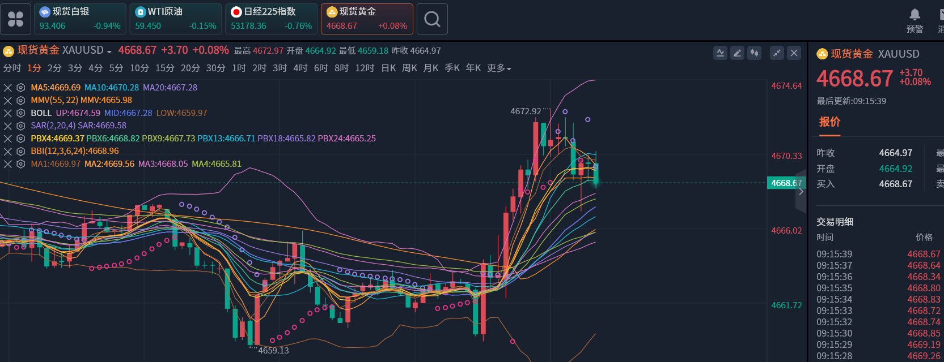The height and width of the screenshot is (362, 944).
Task: Click the 4668.67 current price axis label
Action: [x=785, y=183]
